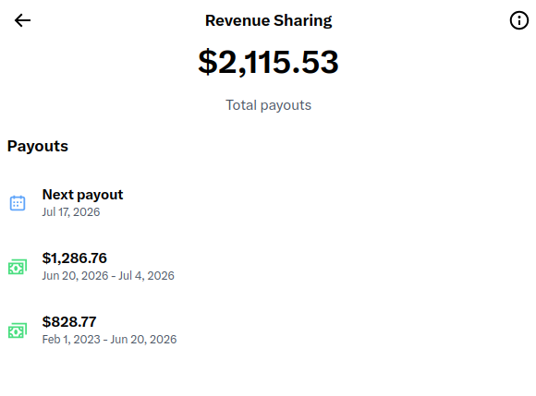Viewport: 536px width, 396px height.
Task: Click the cash icon beside $1,286.76
Action: pyautogui.click(x=18, y=267)
